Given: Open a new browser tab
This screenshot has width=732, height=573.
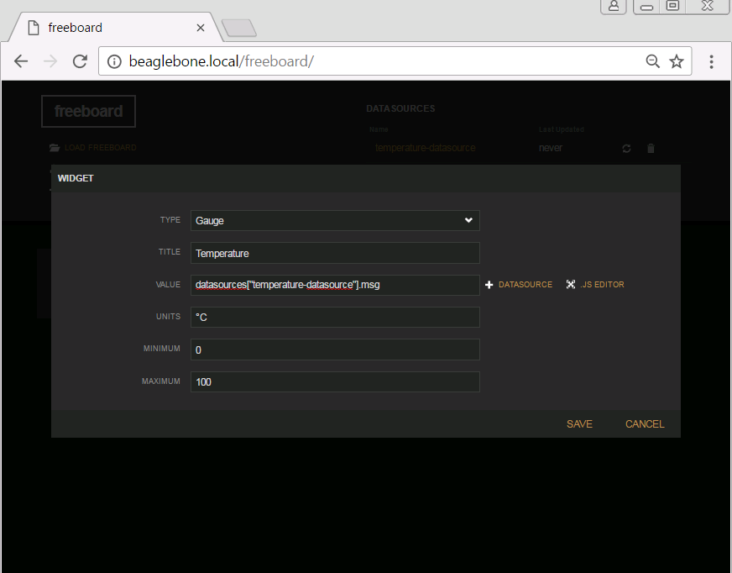Looking at the screenshot, I should coord(239,29).
